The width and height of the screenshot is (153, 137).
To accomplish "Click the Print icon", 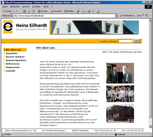I will point(89,11).
